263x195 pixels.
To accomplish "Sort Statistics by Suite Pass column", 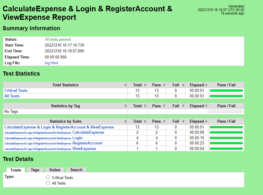I will click(x=164, y=121).
